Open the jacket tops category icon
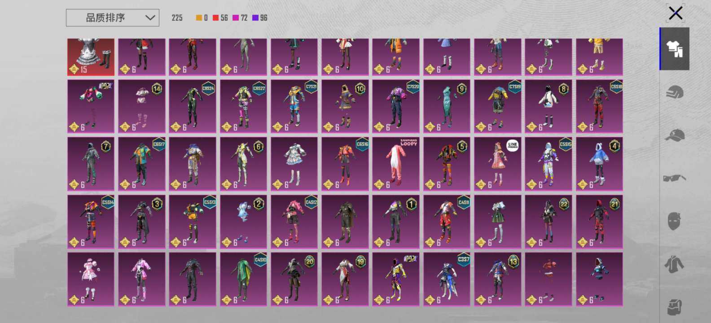 pos(675,265)
